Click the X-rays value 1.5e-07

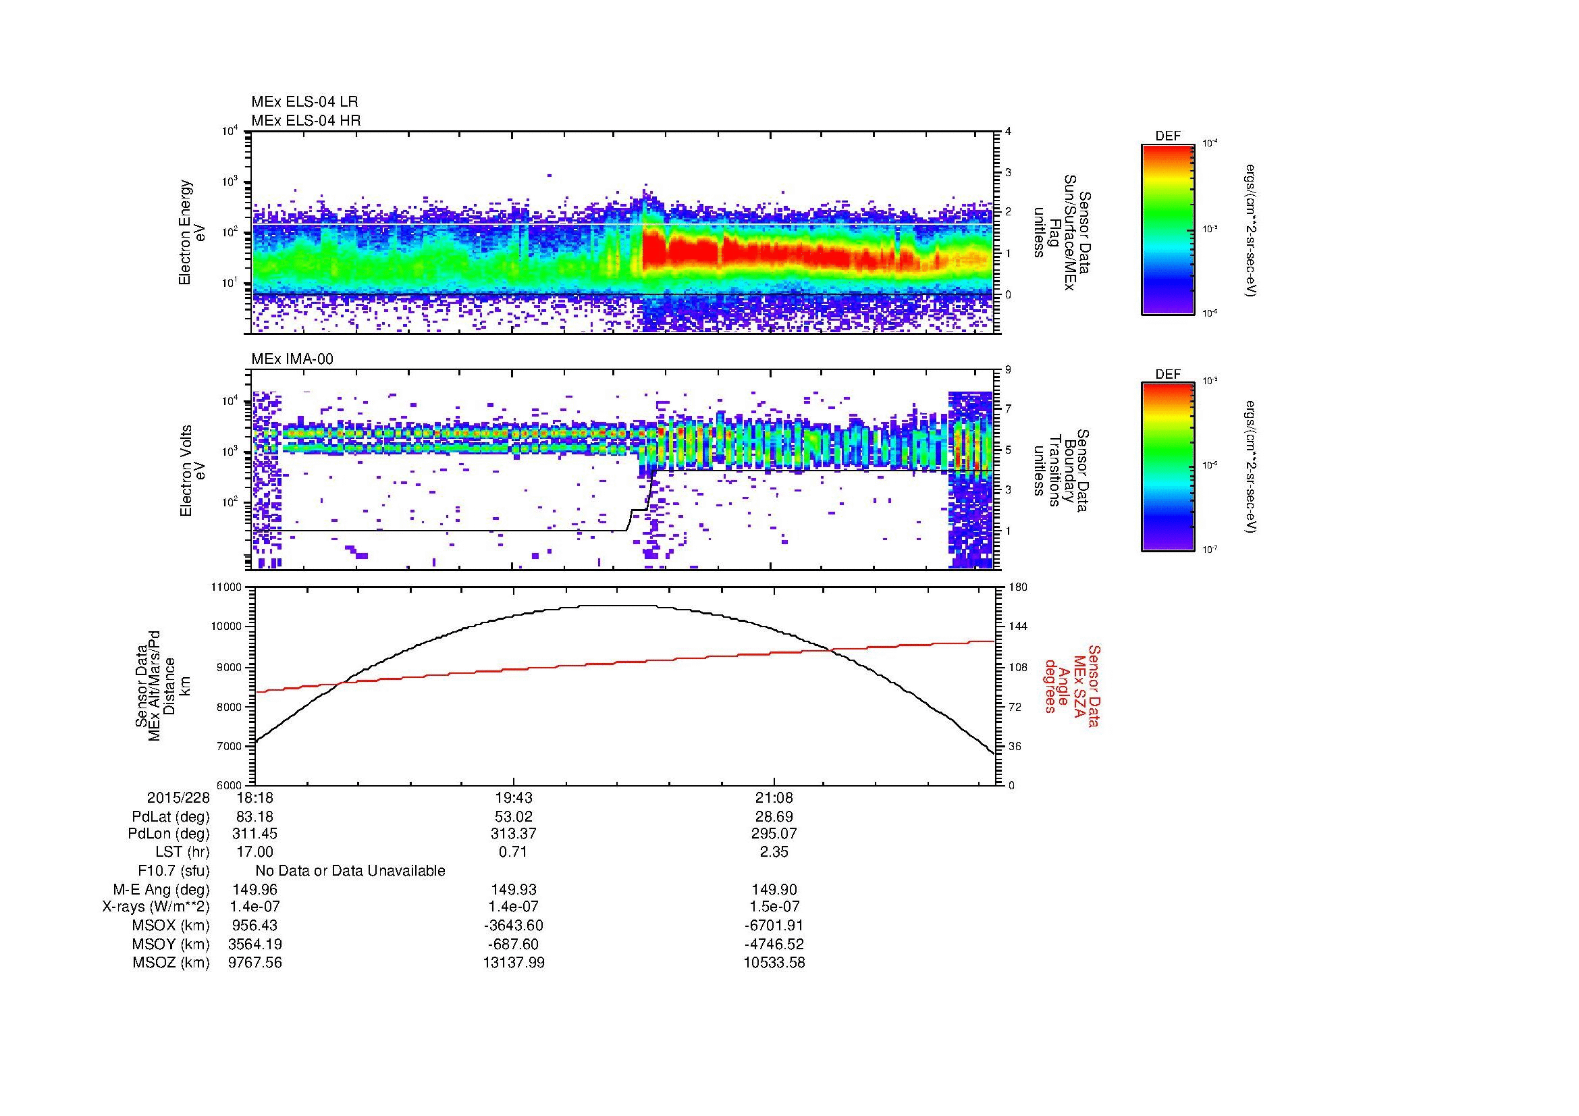[x=774, y=907]
